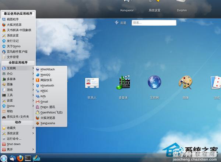Screen dimensions: 221x162
Task: Click the red Shut down power icon
Action: point(4,144)
